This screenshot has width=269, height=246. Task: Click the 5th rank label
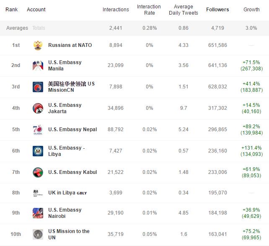16,129
